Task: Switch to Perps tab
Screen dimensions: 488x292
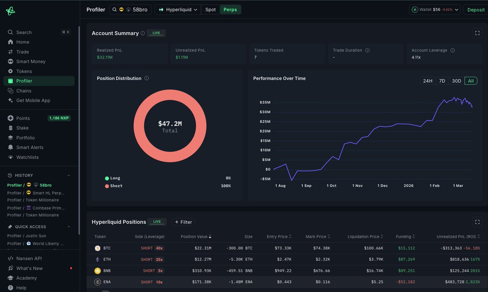Action: click(x=230, y=9)
